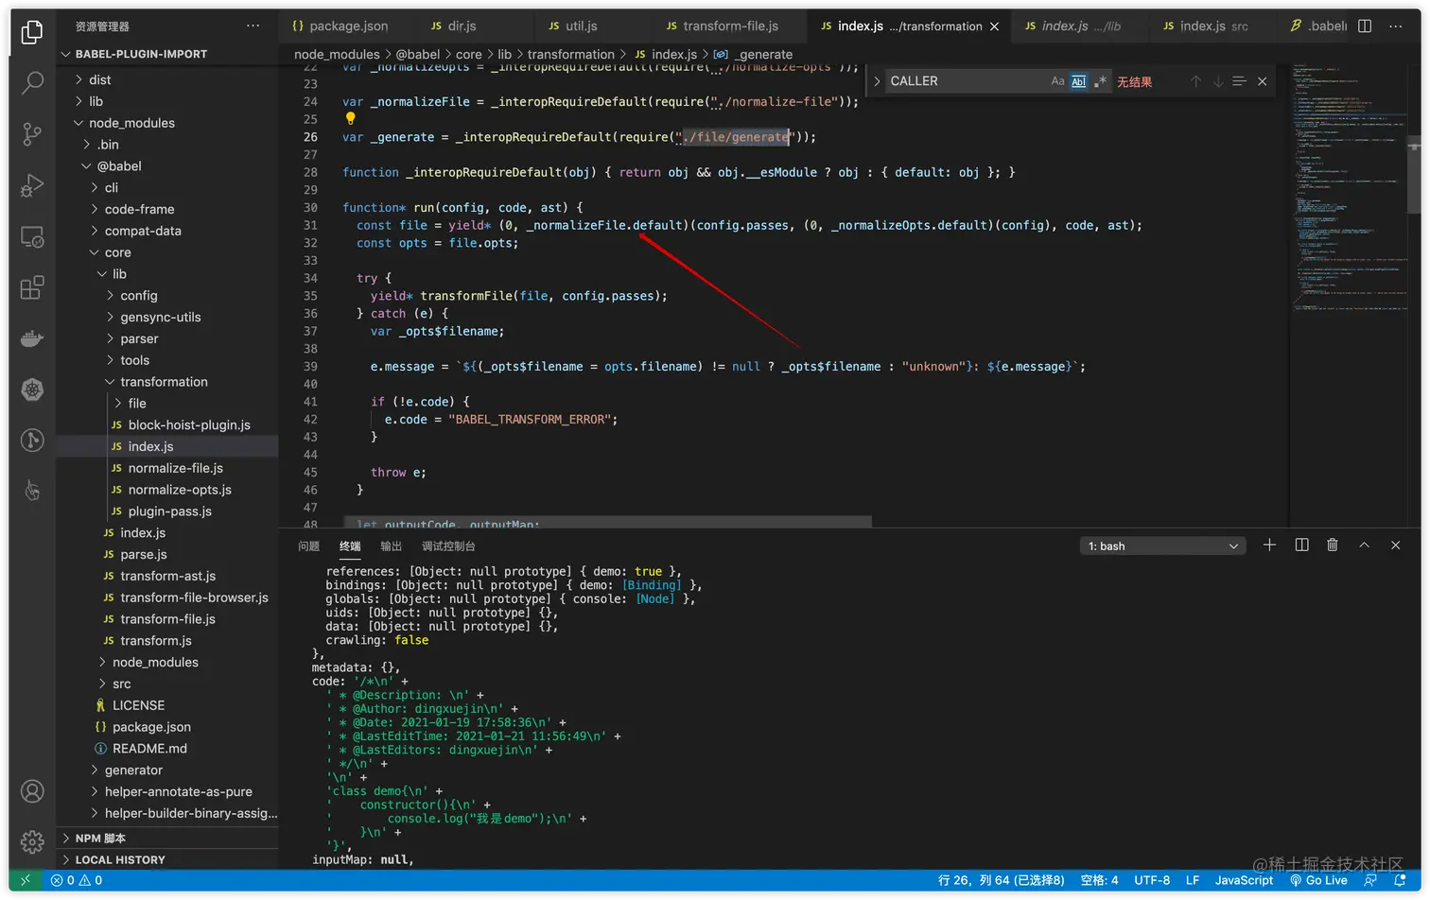1430x900 pixels.
Task: Switch to the transform-file.js editor tab
Action: 731,26
